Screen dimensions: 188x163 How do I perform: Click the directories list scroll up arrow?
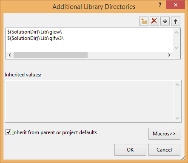[x=177, y=32]
